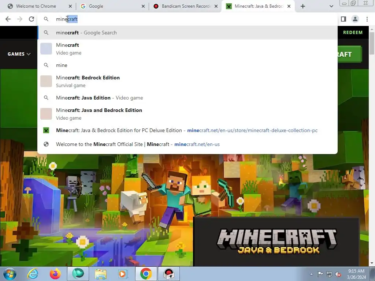Select the 'mine' search suggestion
Screen dimensions: 375x281
[187, 65]
